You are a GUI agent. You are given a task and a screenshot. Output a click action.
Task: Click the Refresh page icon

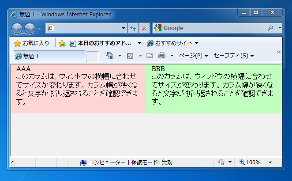tap(133, 28)
